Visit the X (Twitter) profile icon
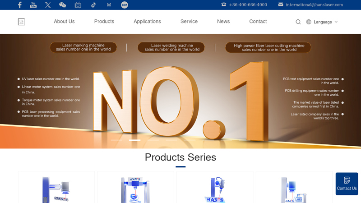The width and height of the screenshot is (361, 203). (x=48, y=5)
